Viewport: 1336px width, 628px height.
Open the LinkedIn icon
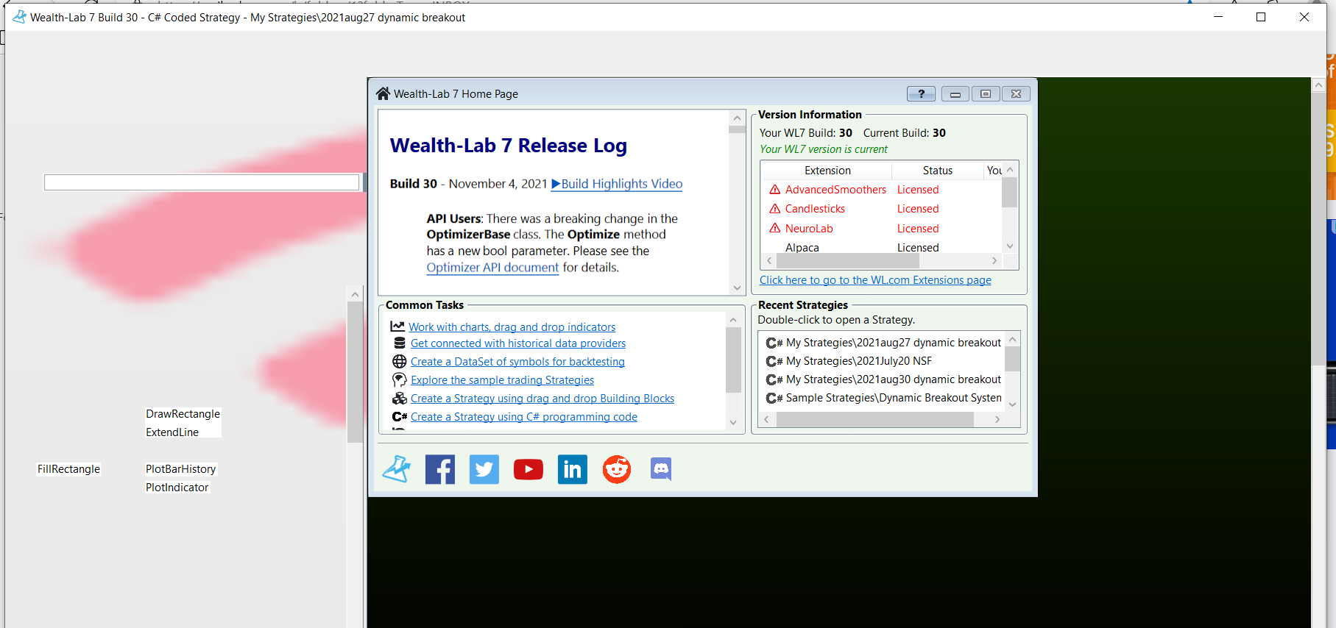pos(573,469)
